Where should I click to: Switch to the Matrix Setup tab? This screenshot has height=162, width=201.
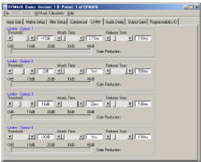[36, 22]
